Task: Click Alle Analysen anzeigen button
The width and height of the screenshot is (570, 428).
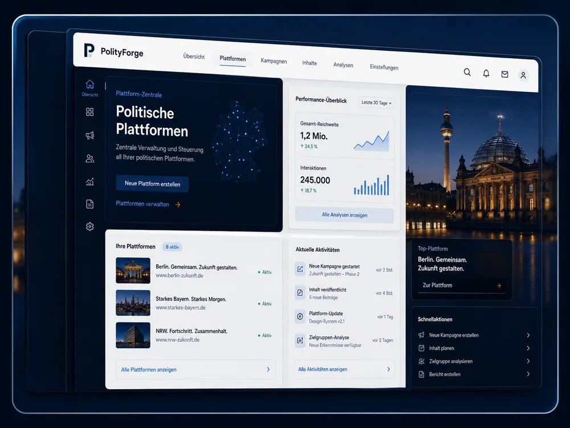Action: [344, 215]
